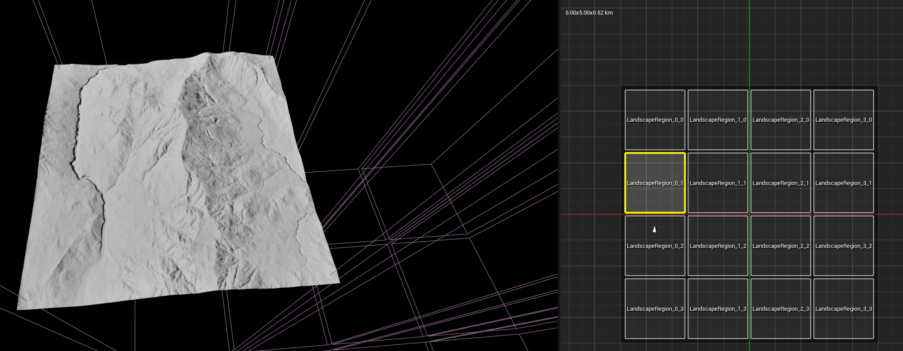Pick the LandscapeRegion_2_0 region
The width and height of the screenshot is (903, 351).
pos(780,120)
